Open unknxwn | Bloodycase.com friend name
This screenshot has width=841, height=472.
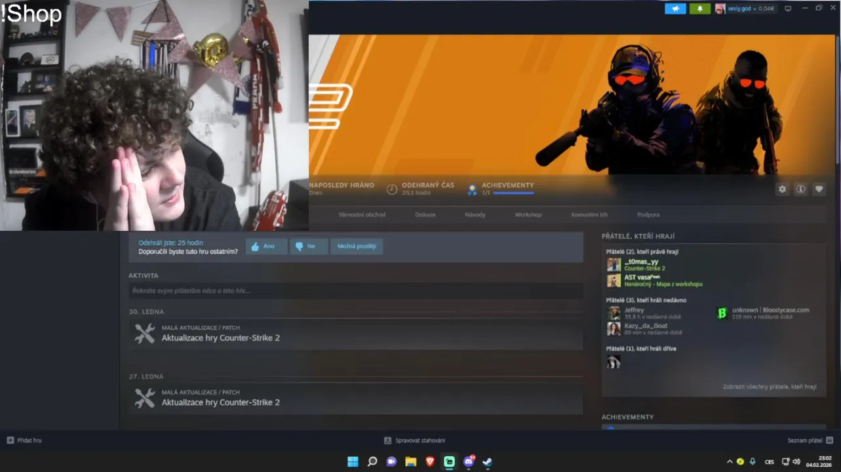coord(771,310)
